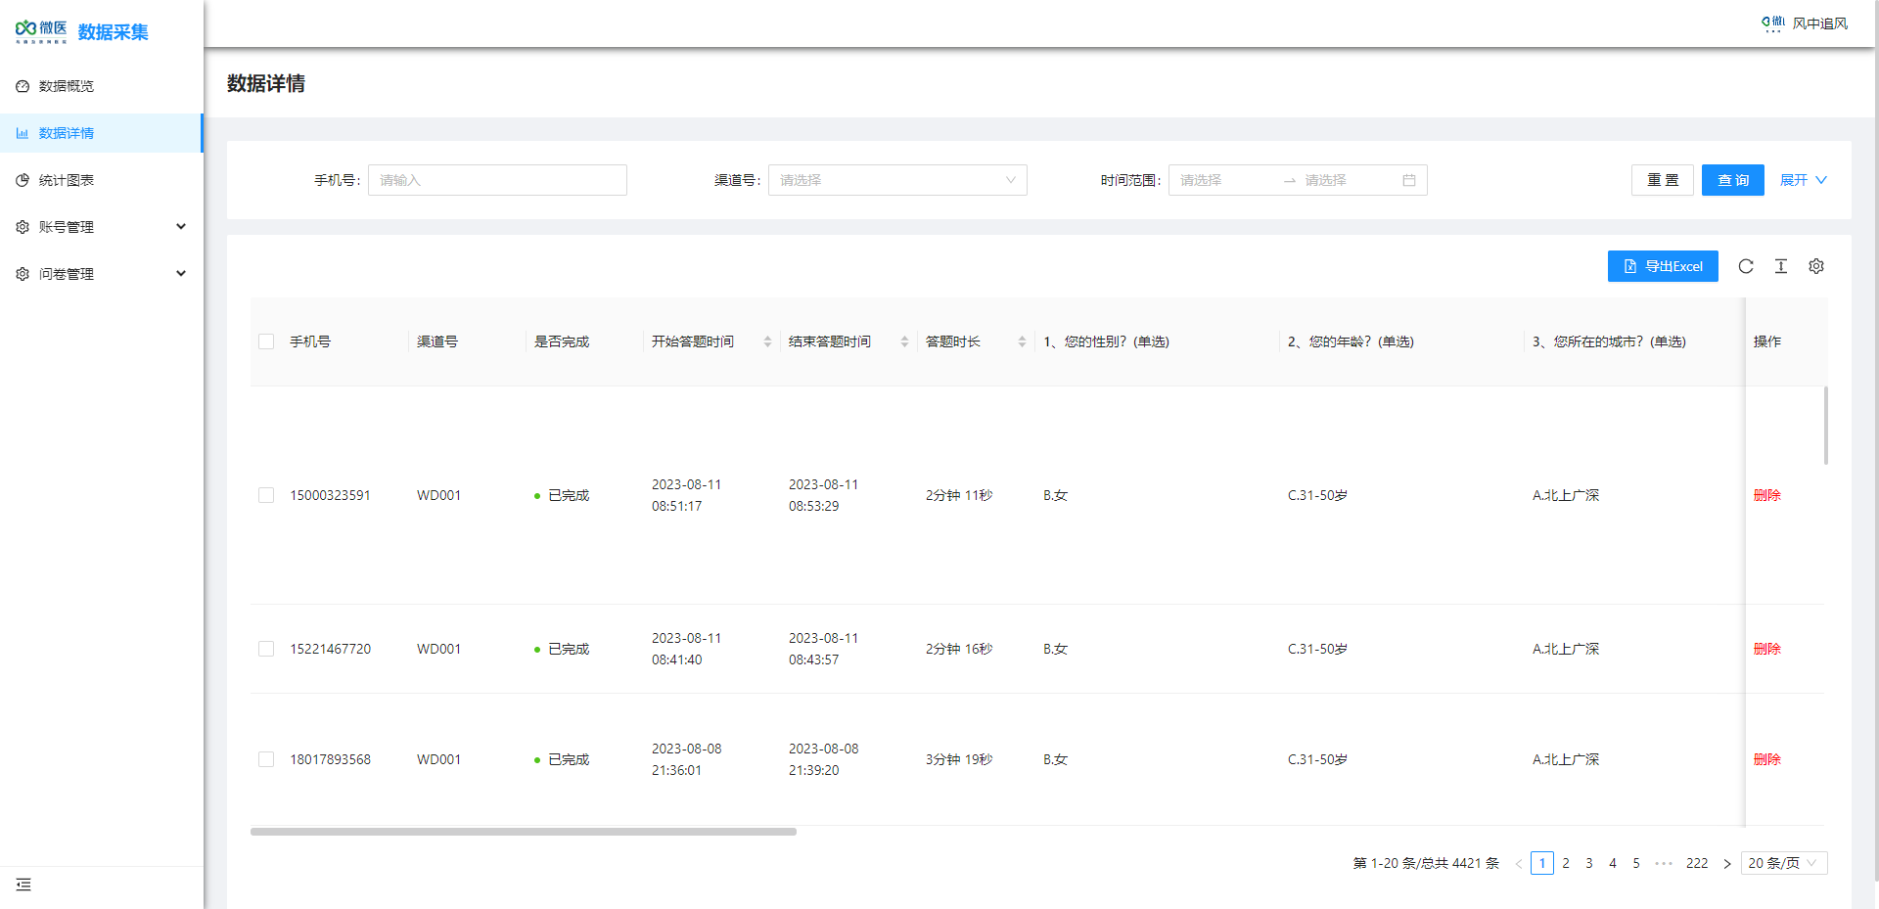Click the 是否完成 column header
Screen dimensions: 1879x909
pos(562,341)
